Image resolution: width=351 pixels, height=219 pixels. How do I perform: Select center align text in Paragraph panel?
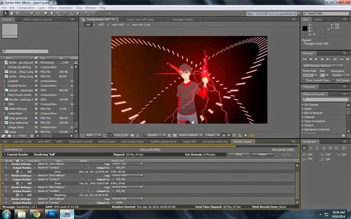(311, 148)
